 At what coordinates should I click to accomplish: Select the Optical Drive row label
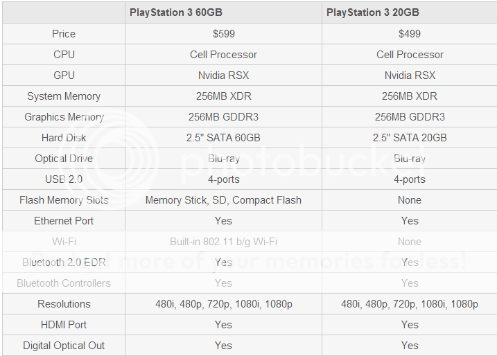pyautogui.click(x=64, y=159)
